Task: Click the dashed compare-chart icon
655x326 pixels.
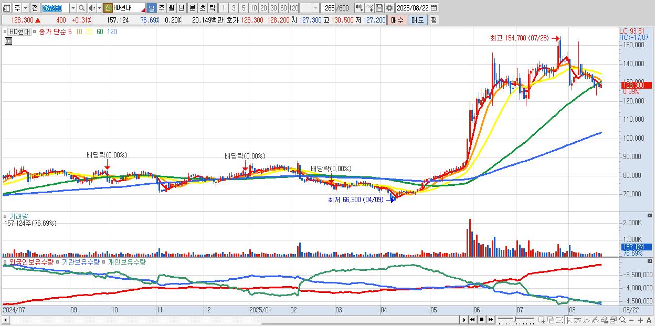Action: [559, 320]
